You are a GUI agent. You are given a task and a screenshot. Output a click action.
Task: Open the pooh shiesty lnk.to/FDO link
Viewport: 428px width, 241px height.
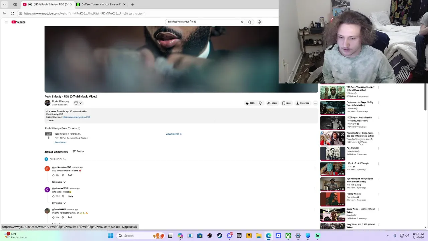click(76, 117)
